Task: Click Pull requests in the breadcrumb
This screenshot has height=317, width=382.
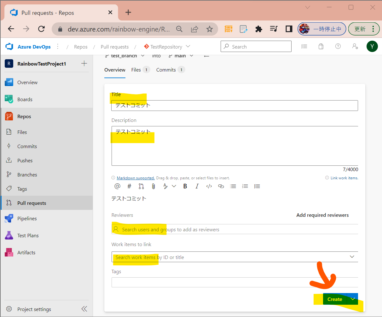Action: tap(115, 47)
